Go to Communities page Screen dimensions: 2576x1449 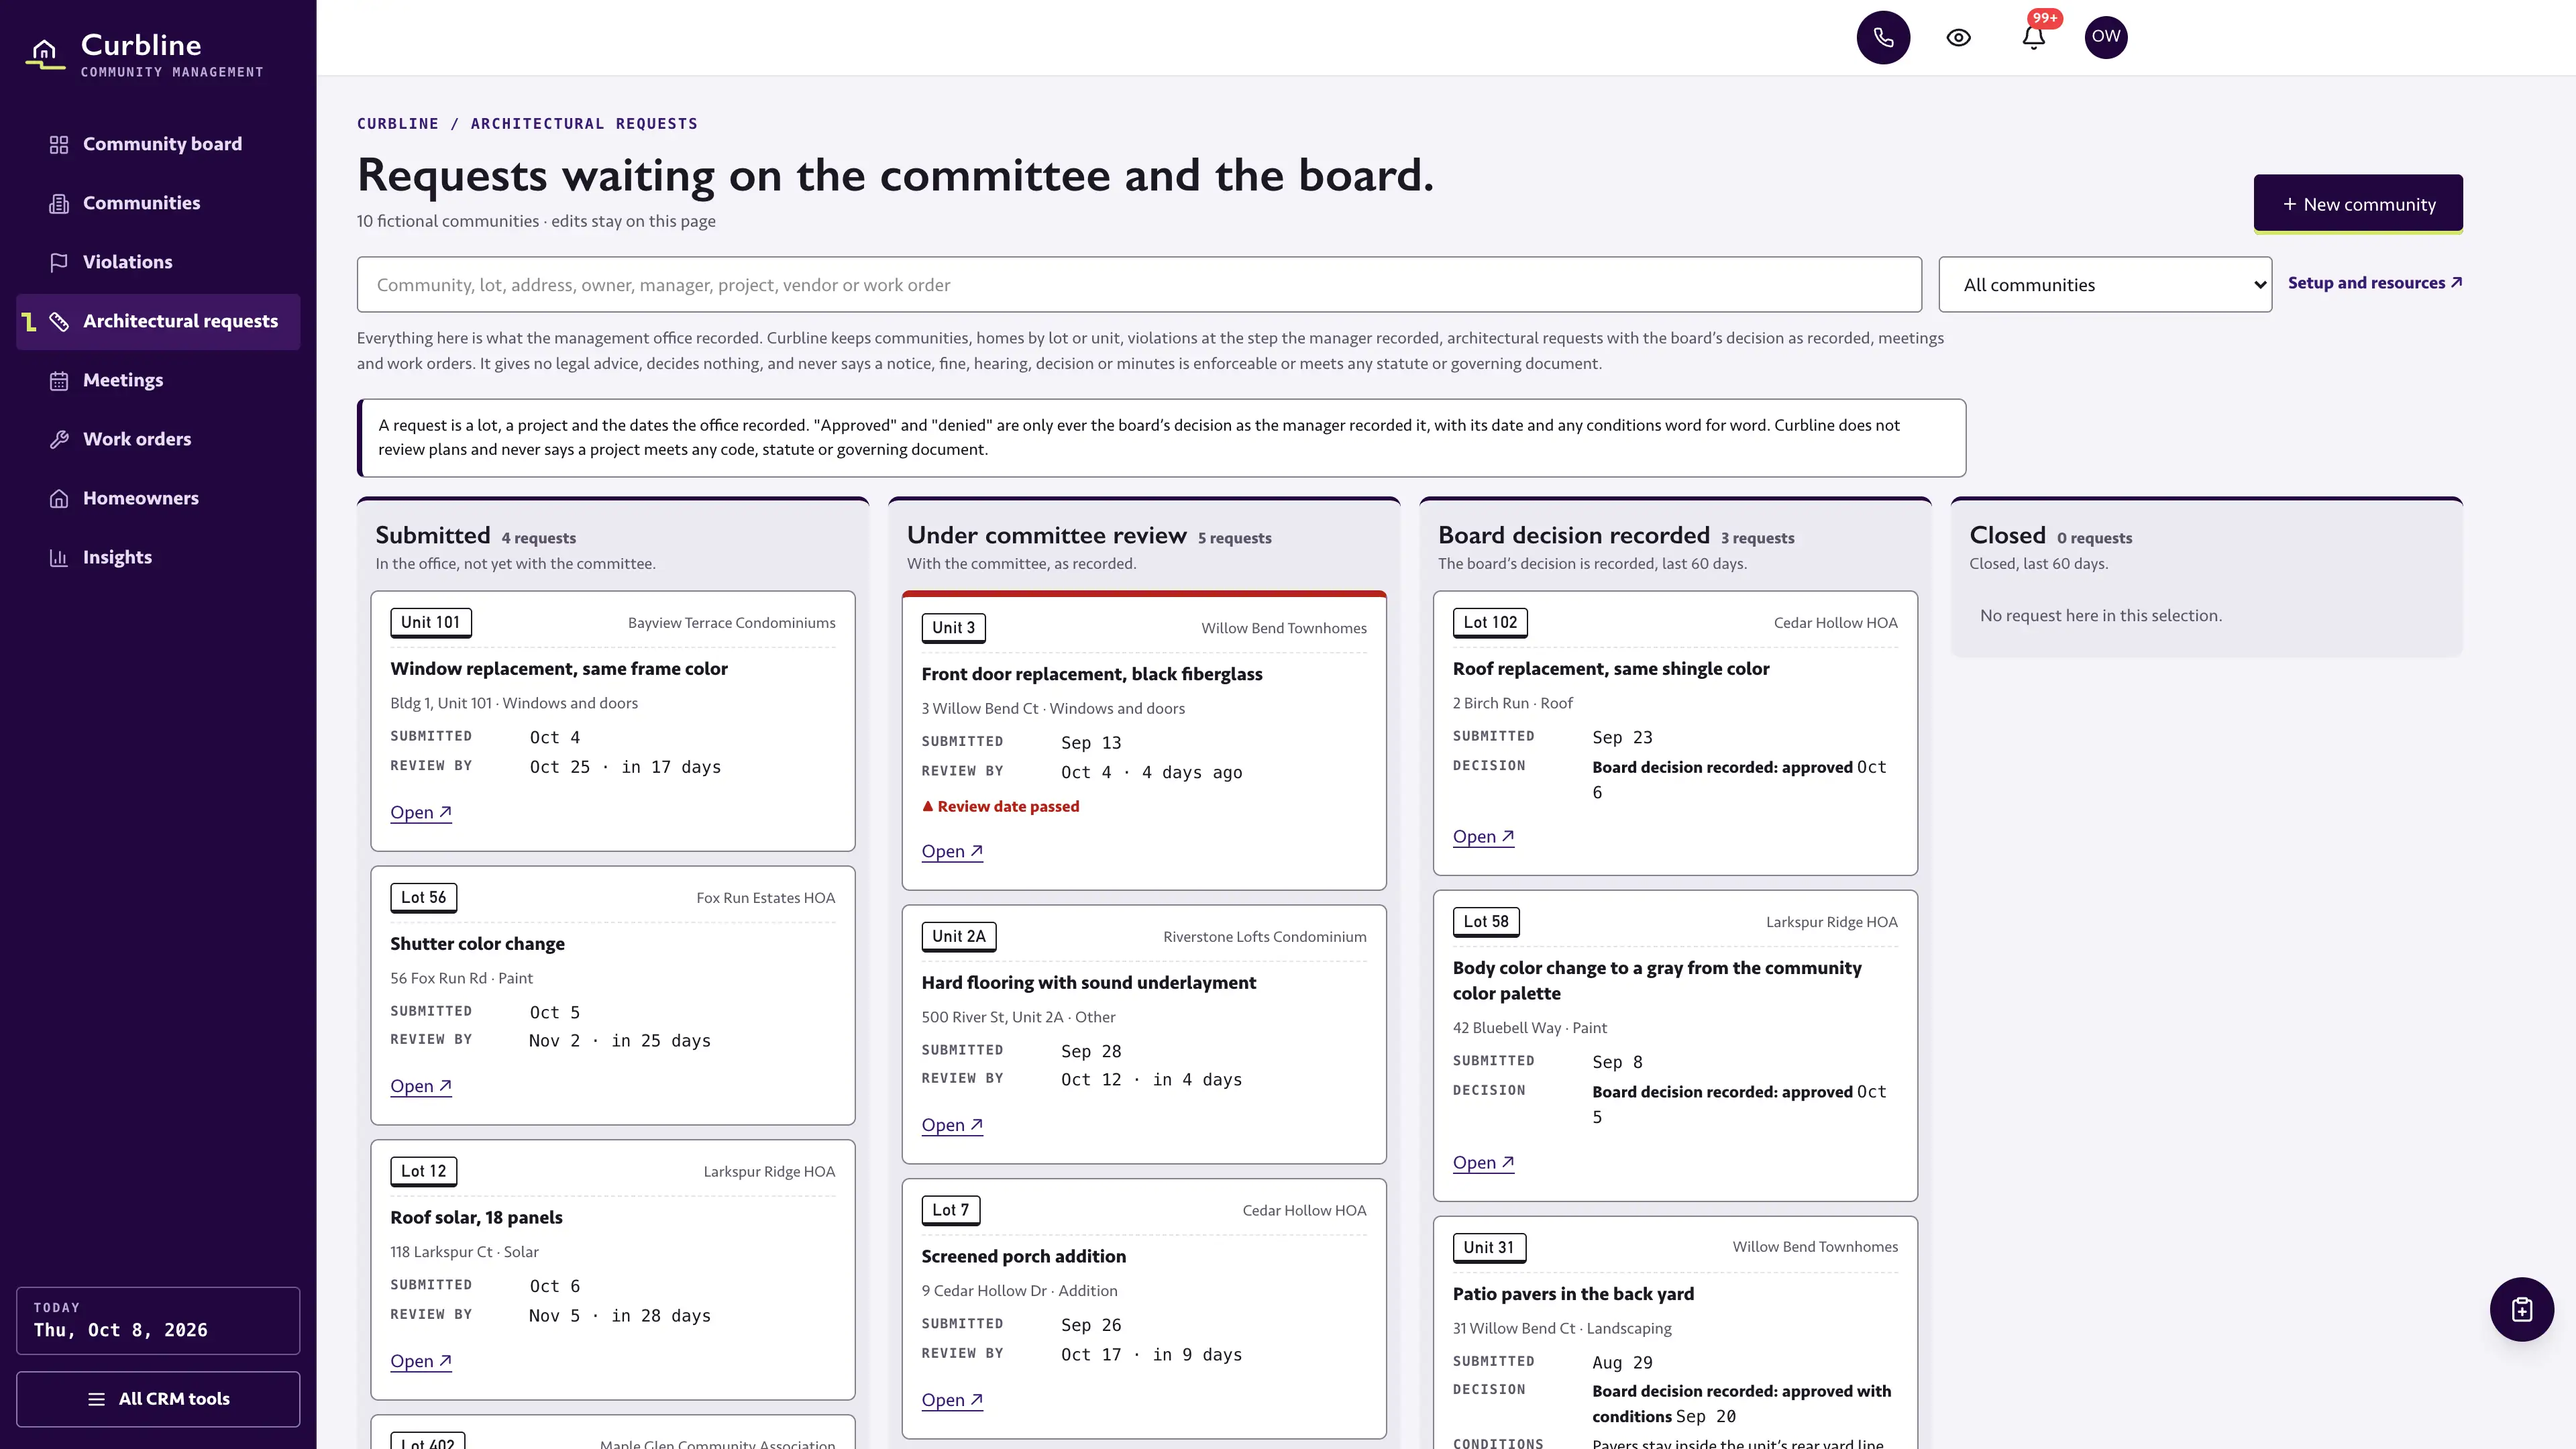[x=158, y=203]
